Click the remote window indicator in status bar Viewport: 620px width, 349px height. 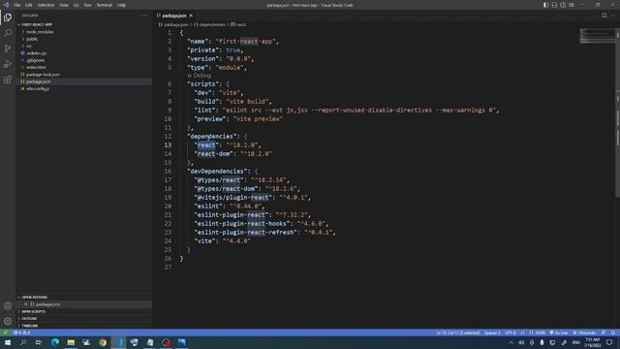coord(5,333)
